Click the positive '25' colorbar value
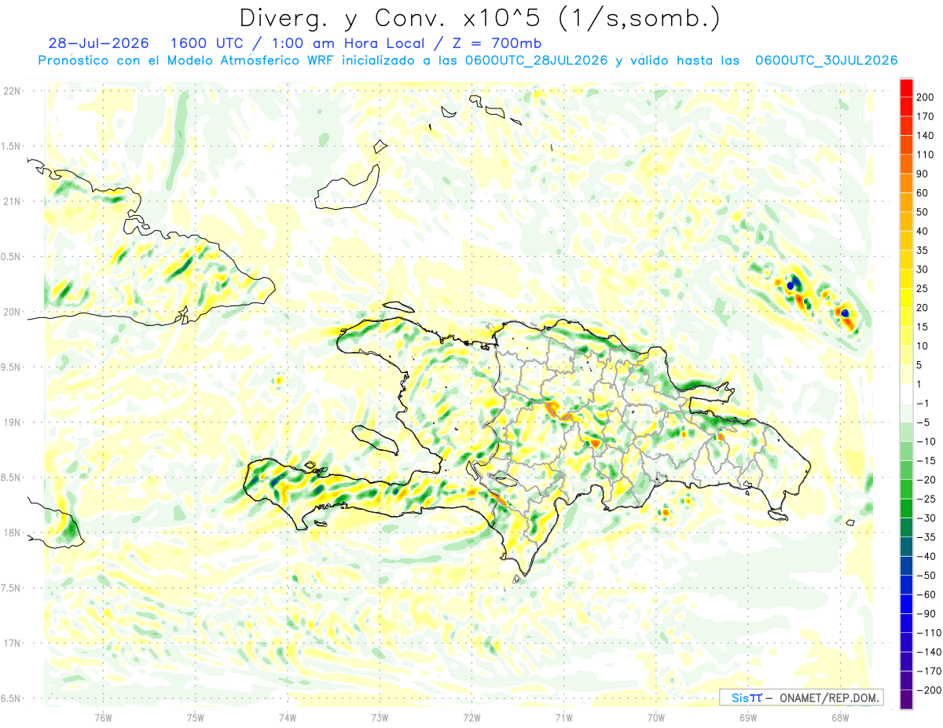Image resolution: width=943 pixels, height=728 pixels. click(923, 288)
